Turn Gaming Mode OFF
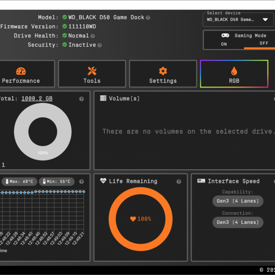Image resolution: width=275 pixels, height=275 pixels. tap(264, 43)
